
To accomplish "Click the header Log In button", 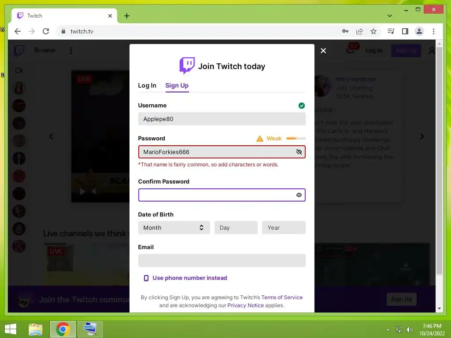I will pos(373,51).
